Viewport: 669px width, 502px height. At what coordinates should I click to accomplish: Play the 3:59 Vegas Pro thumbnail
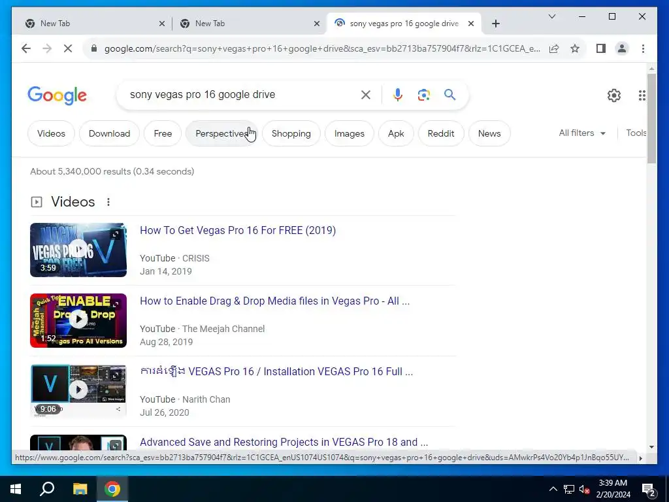tap(78, 250)
